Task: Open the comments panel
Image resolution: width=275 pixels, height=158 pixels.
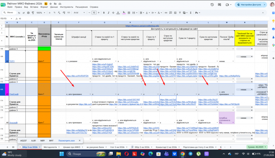Action: (x=219, y=5)
